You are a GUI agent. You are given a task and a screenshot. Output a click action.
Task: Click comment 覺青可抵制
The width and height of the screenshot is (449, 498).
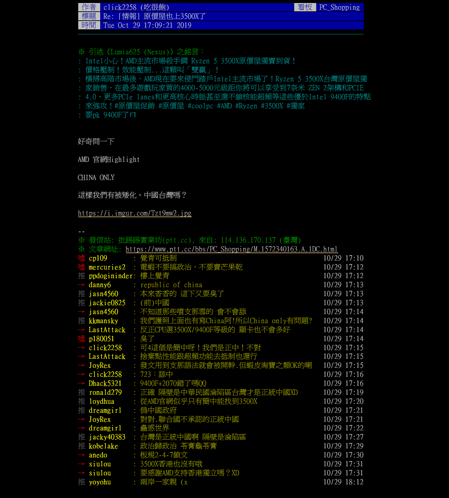158,258
